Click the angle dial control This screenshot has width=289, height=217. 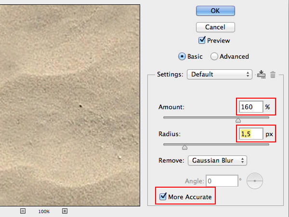pos(255,181)
